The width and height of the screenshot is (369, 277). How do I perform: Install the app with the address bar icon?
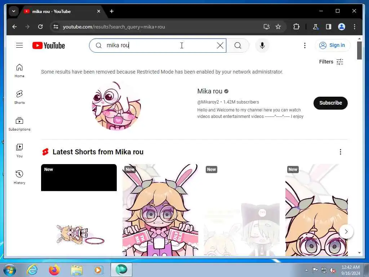coord(266,27)
